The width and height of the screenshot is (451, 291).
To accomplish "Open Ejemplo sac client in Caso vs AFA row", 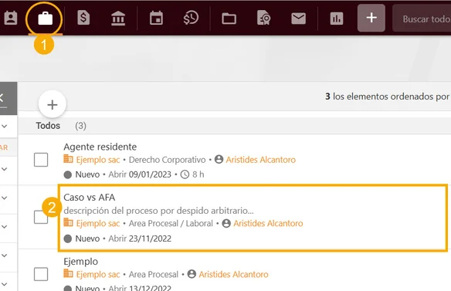I will 98,223.
